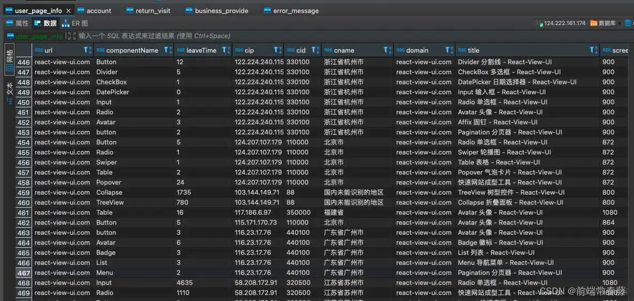Click cid cell '350000'
The height and width of the screenshot is (301, 634).
[x=303, y=213]
